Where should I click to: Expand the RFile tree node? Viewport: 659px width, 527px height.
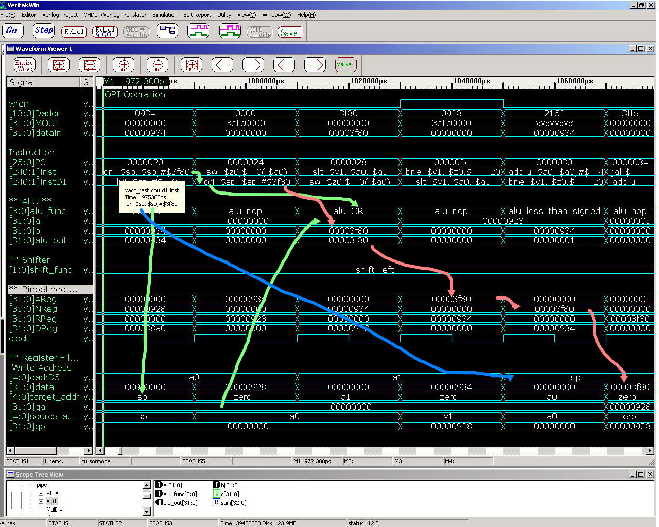[41, 493]
